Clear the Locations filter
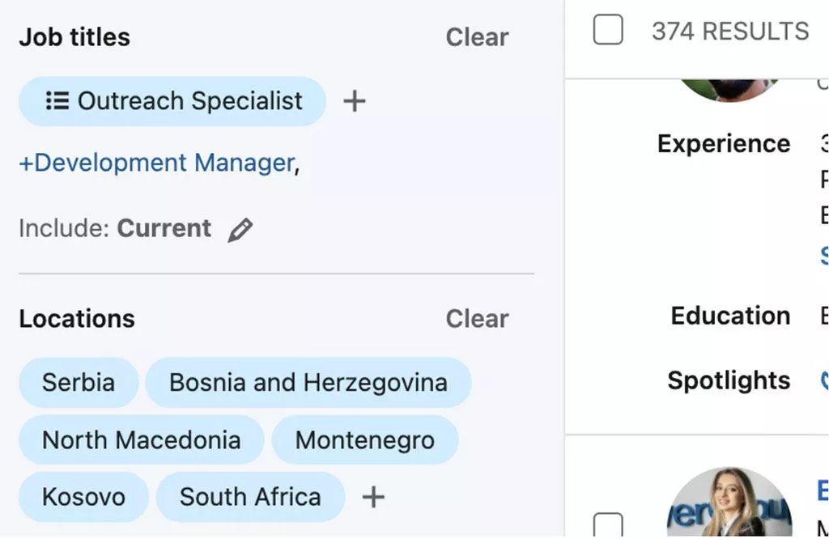Screen dimensions: 829x539 [x=477, y=319]
